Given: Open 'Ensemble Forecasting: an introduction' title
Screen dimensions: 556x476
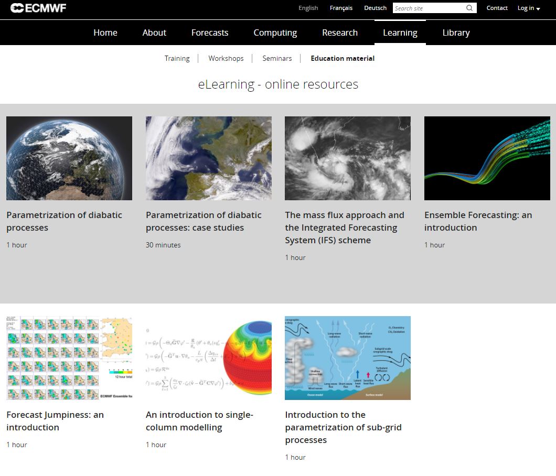Looking at the screenshot, I should [478, 222].
